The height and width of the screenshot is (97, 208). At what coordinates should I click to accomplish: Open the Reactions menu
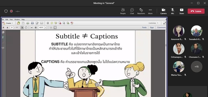[x=141, y=11]
